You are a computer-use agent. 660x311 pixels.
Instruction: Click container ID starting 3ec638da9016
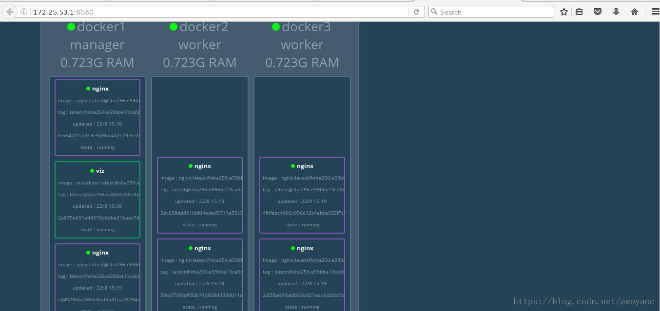pos(201,213)
